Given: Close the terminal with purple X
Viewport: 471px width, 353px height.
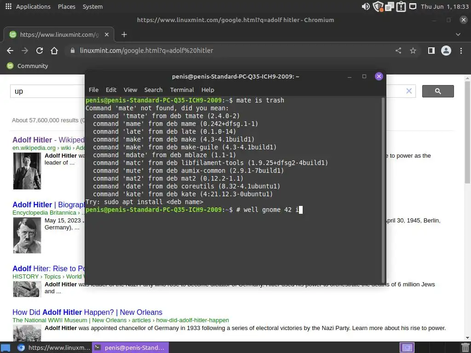Looking at the screenshot, I should pos(379,76).
